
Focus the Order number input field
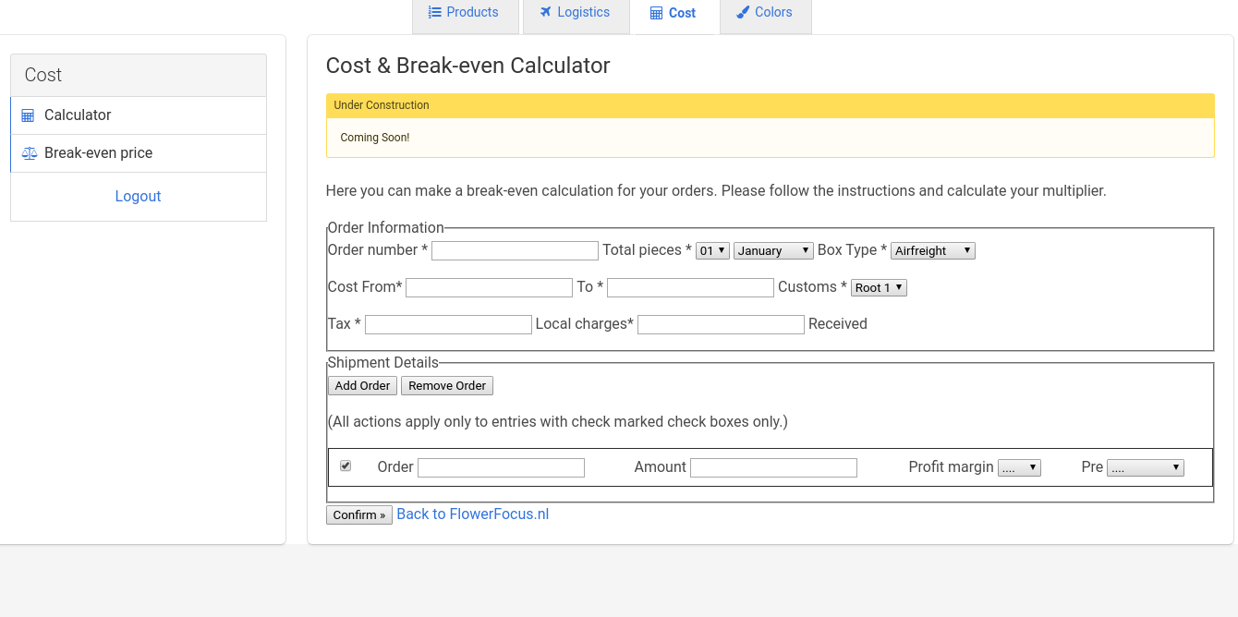(515, 250)
